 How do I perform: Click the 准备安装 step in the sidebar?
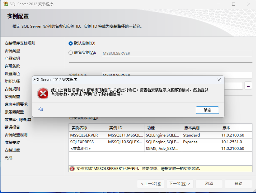[12, 143]
